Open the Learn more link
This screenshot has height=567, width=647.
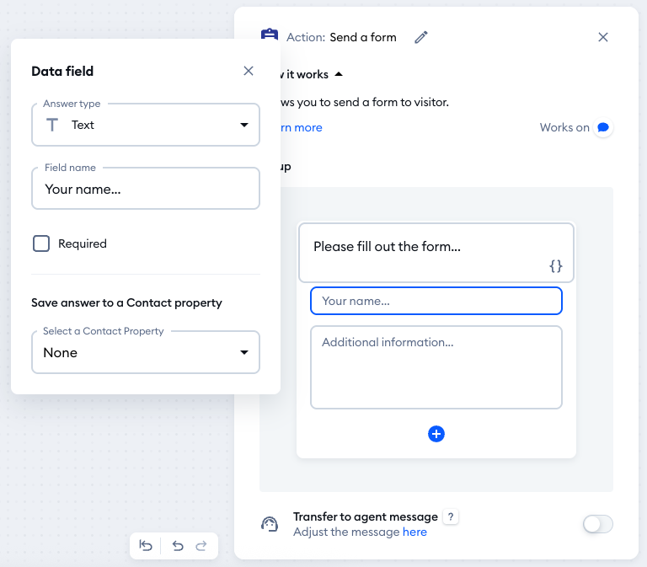(296, 128)
